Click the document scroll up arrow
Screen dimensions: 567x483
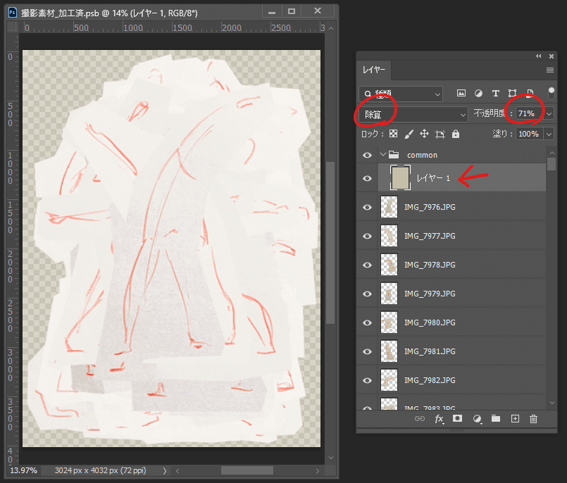click(331, 28)
